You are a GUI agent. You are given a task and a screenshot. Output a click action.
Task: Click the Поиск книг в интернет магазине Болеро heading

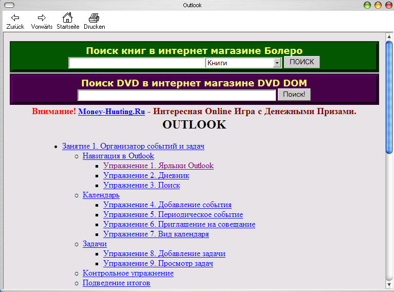tap(194, 51)
